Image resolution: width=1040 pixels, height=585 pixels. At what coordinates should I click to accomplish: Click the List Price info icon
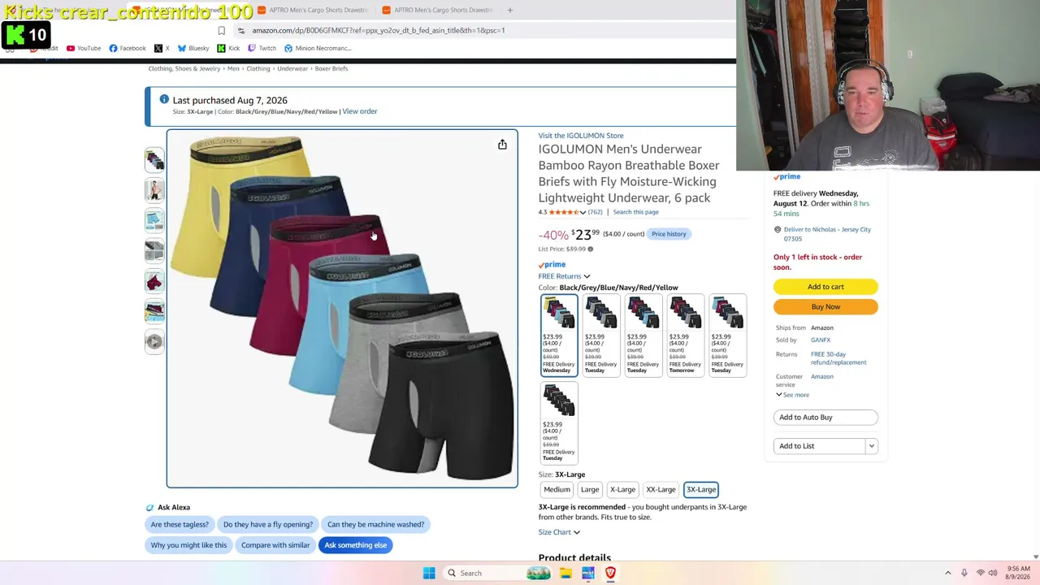tap(590, 249)
